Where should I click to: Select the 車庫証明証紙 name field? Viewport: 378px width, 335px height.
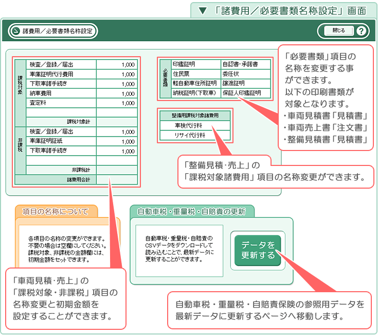(x=61, y=141)
